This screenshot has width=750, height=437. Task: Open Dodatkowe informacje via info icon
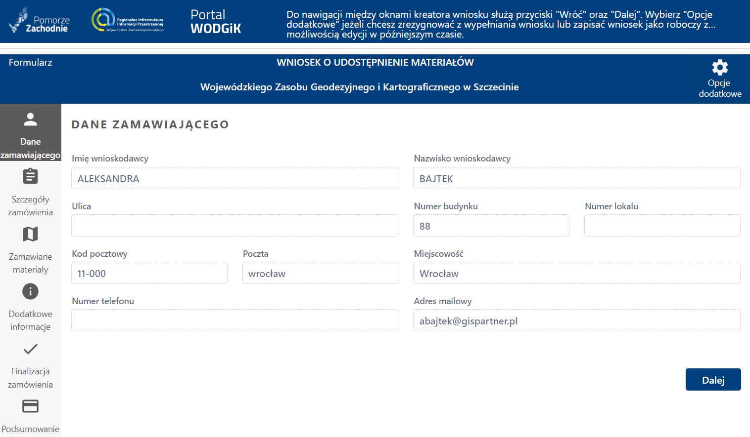pyautogui.click(x=30, y=291)
